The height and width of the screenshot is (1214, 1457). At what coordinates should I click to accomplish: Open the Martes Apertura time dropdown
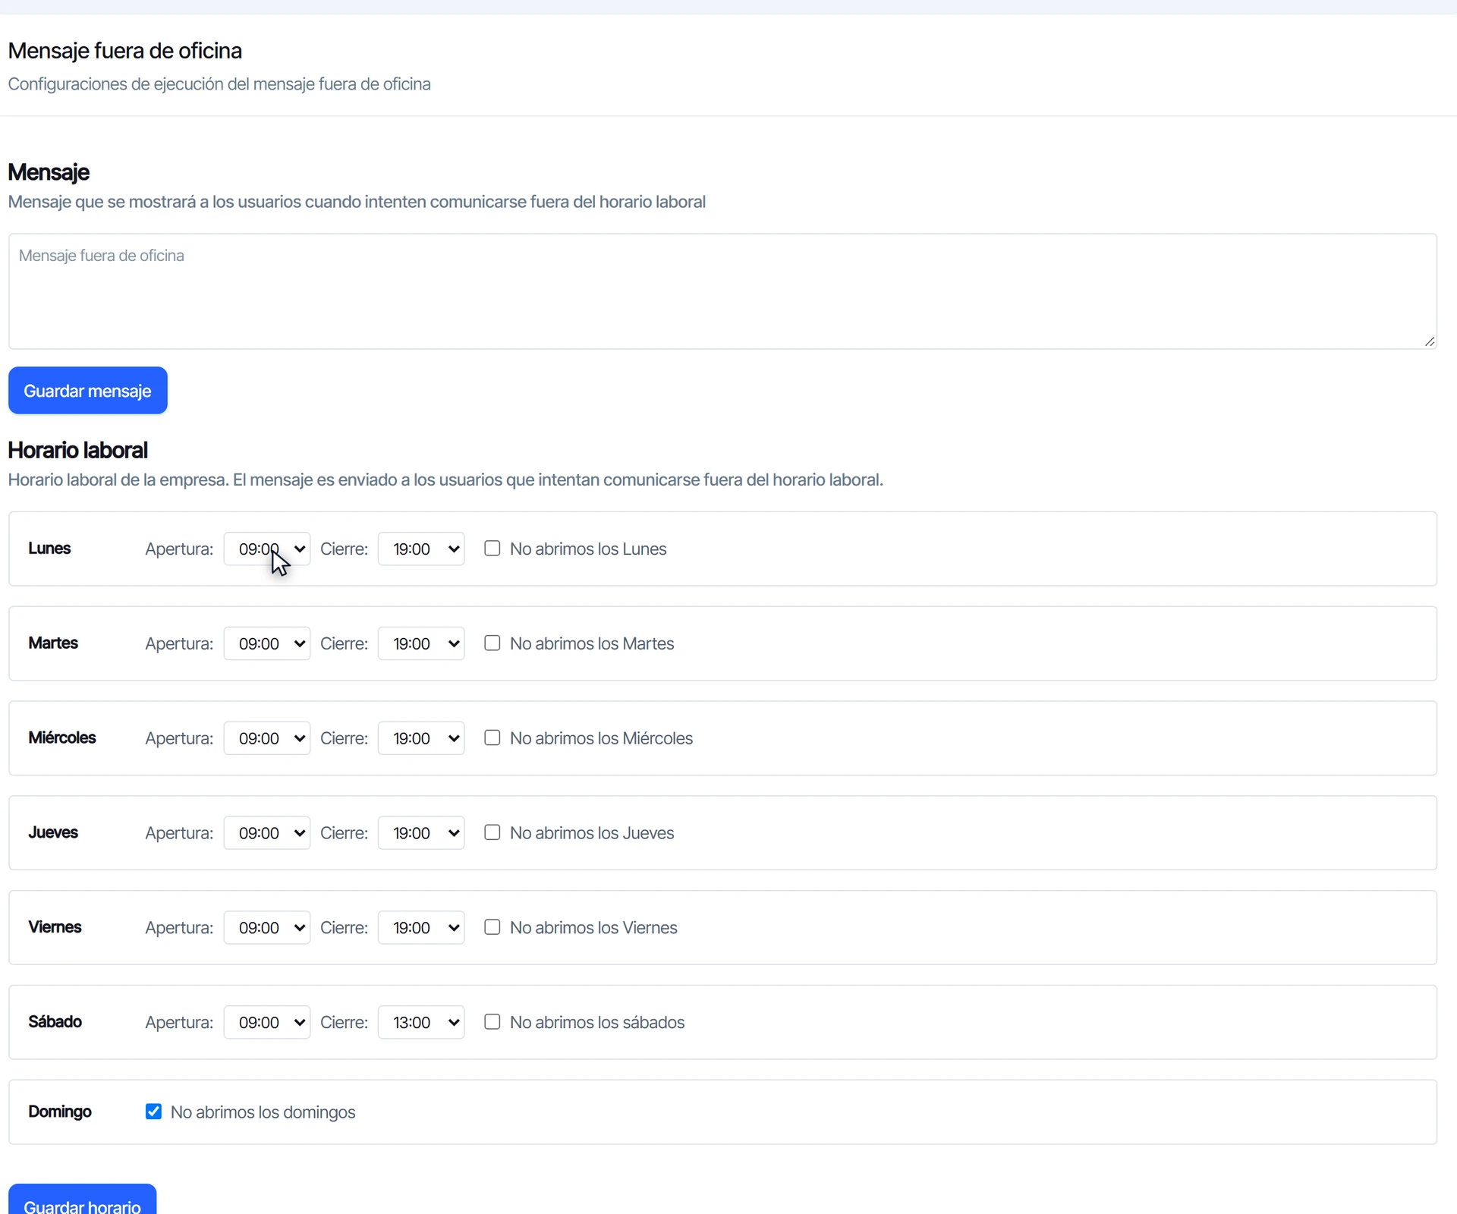point(267,643)
